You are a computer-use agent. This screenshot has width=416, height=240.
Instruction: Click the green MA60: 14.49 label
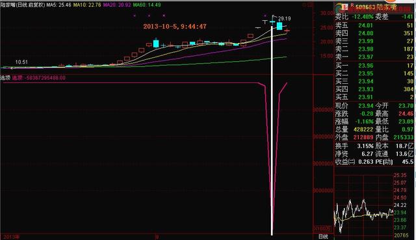click(147, 5)
